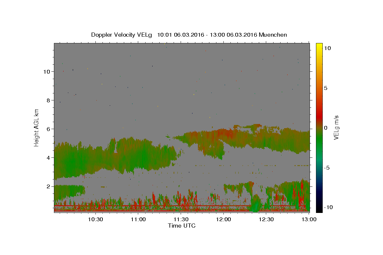This screenshot has height=255, width=383.
Task: Click the 10:30 time axis label
Action: point(95,219)
